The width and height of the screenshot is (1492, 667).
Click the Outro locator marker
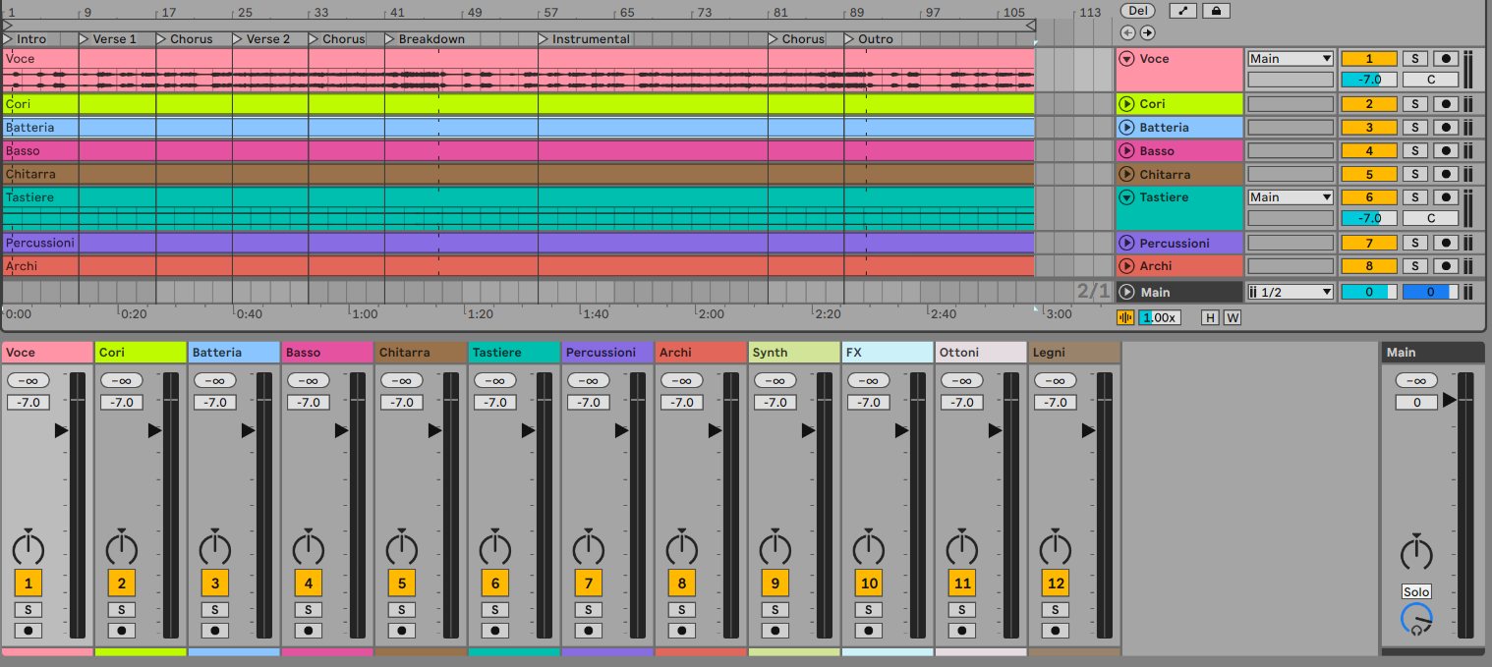pyautogui.click(x=850, y=39)
